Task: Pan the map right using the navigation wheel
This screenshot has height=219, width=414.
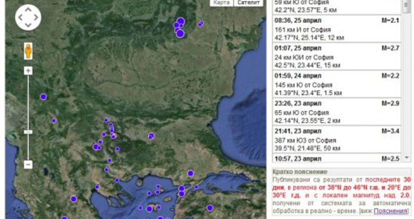Action: 36,18
